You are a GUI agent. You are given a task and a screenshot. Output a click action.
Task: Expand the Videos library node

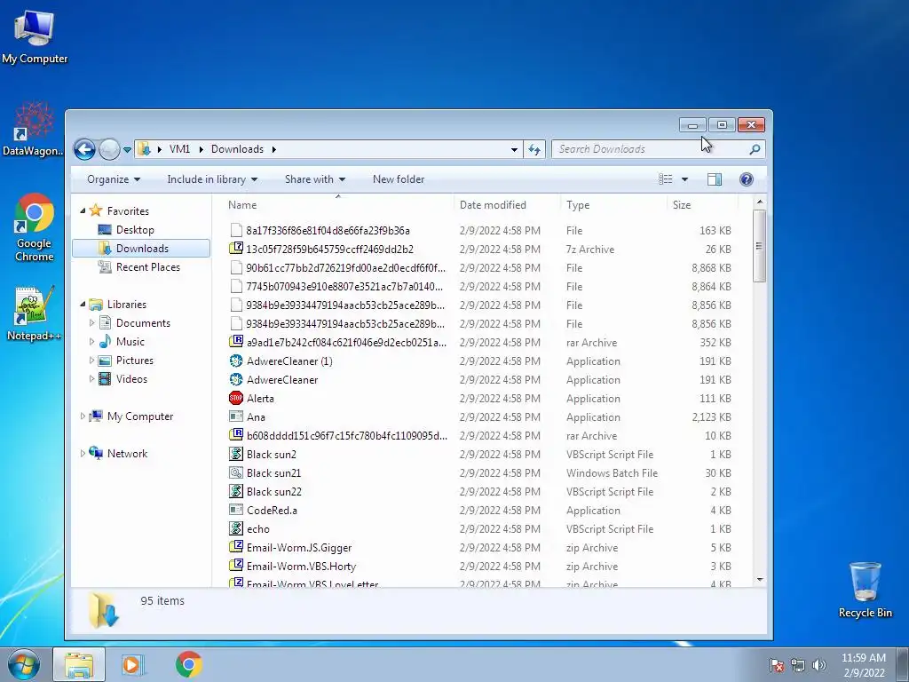[91, 378]
